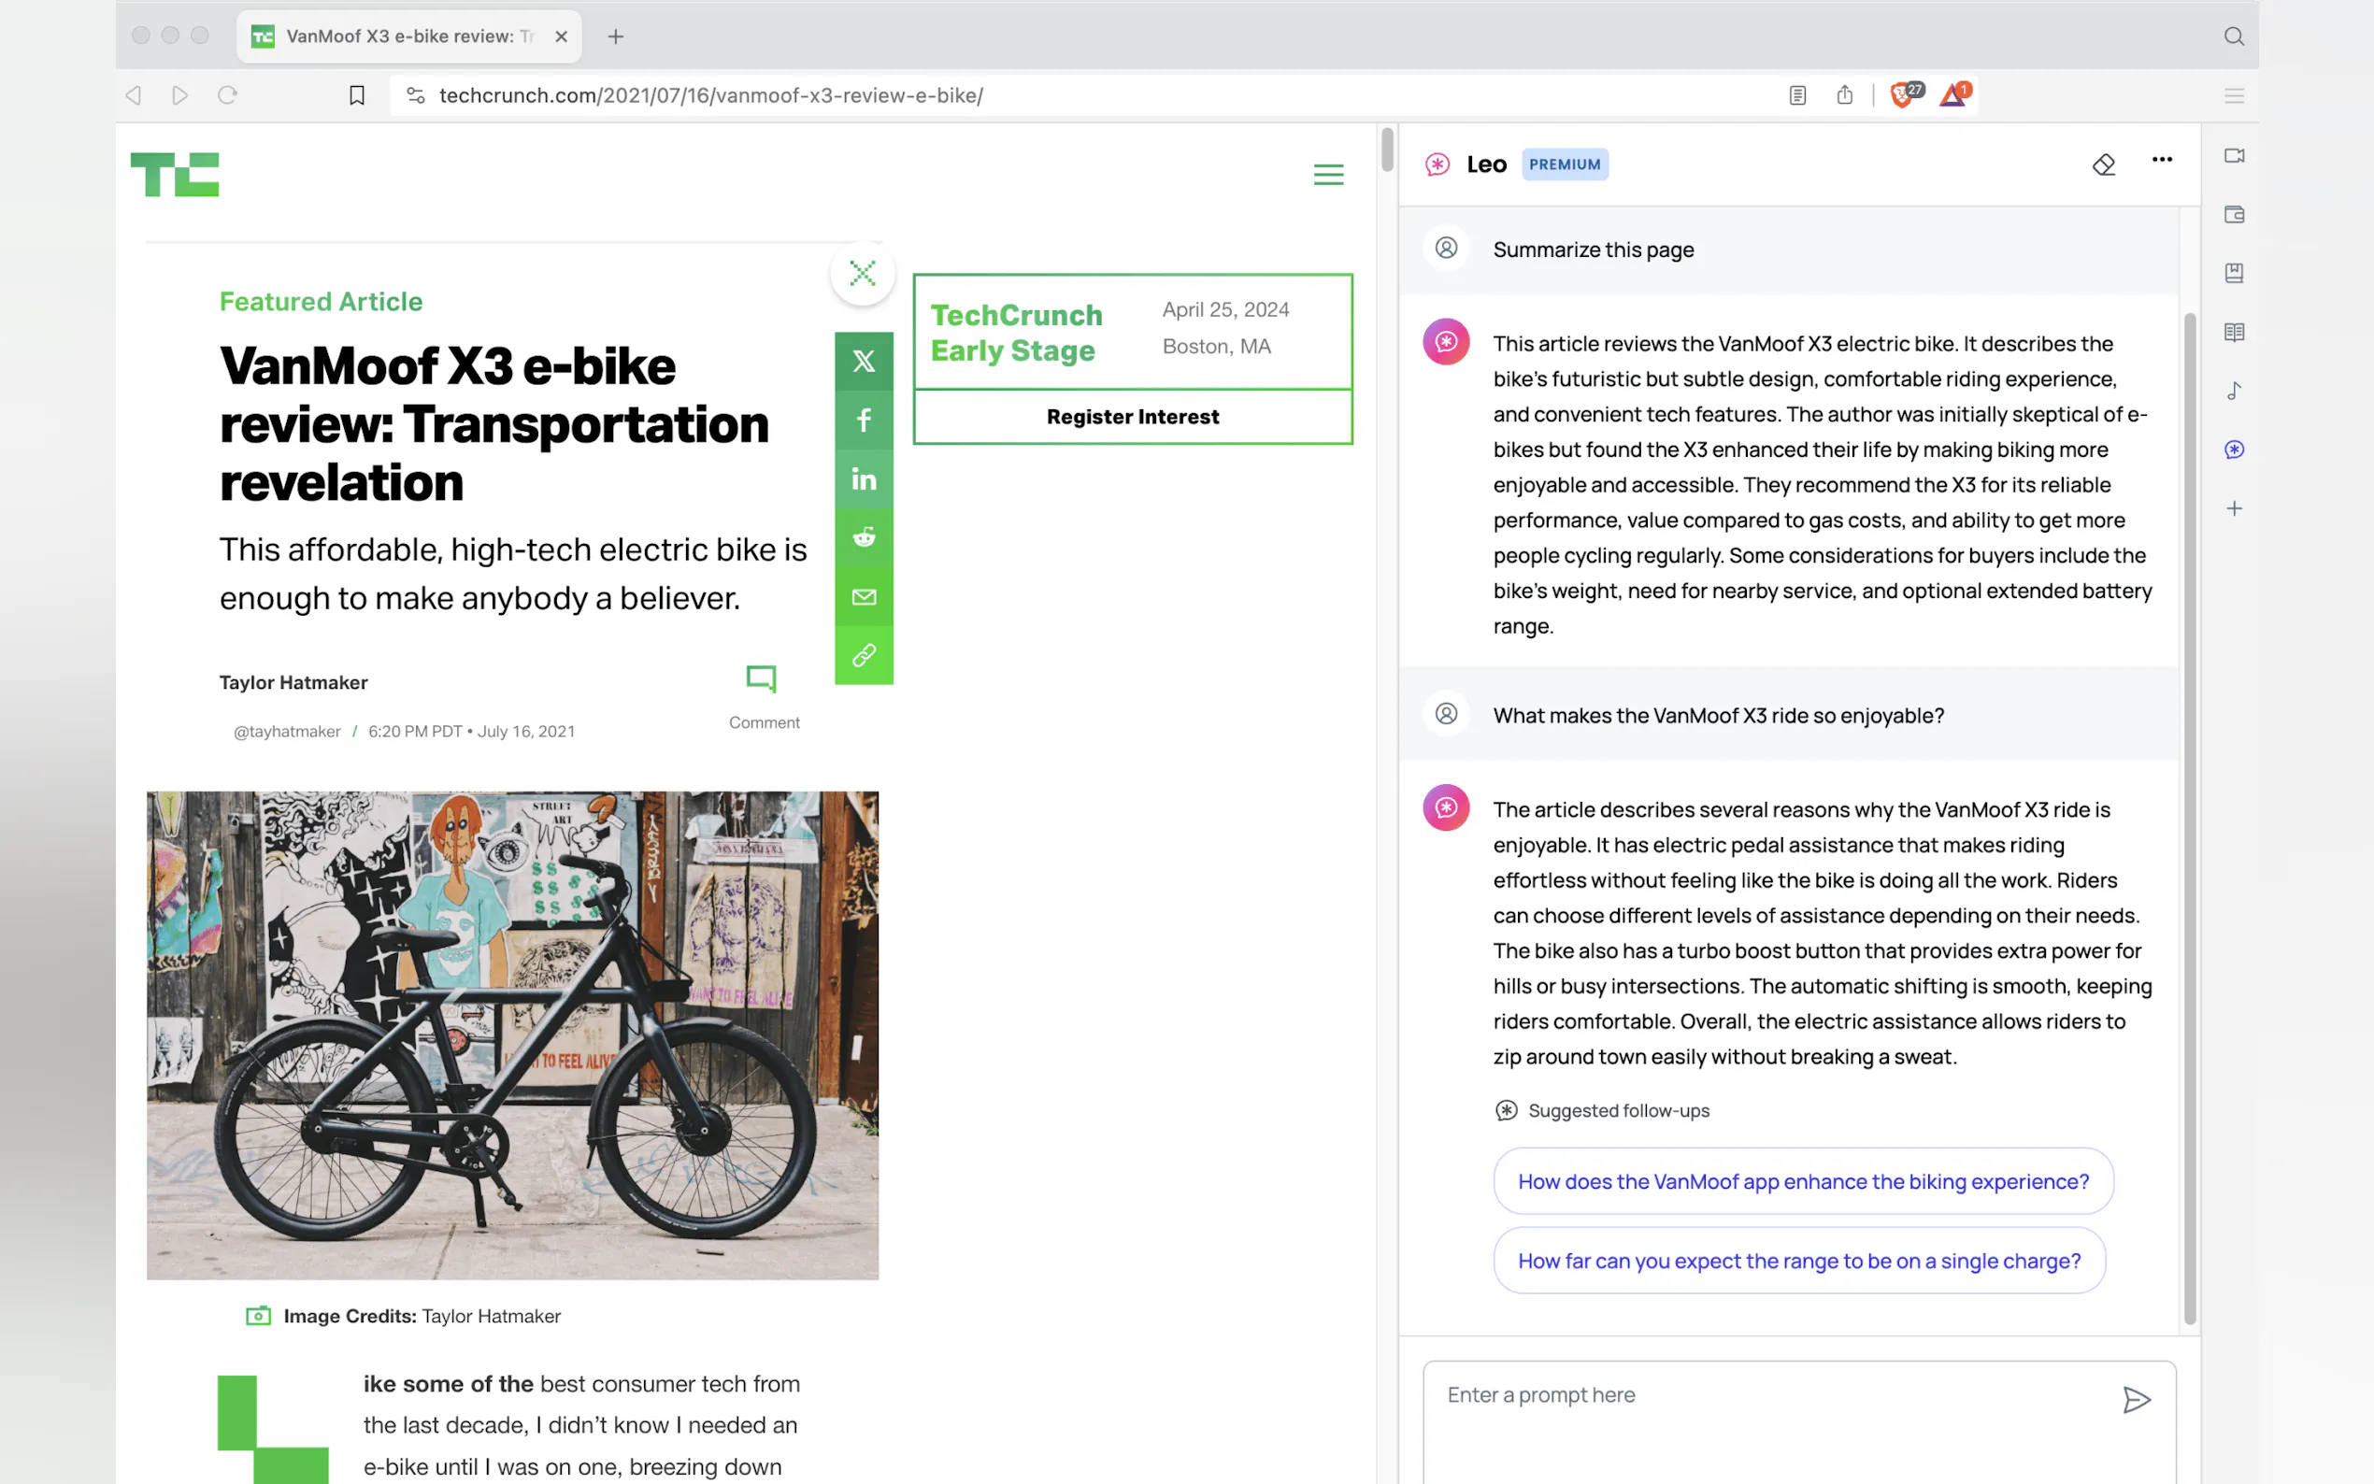Viewport: 2374px width, 1484px height.
Task: Open the browser's main hamburger menu
Action: point(2234,95)
